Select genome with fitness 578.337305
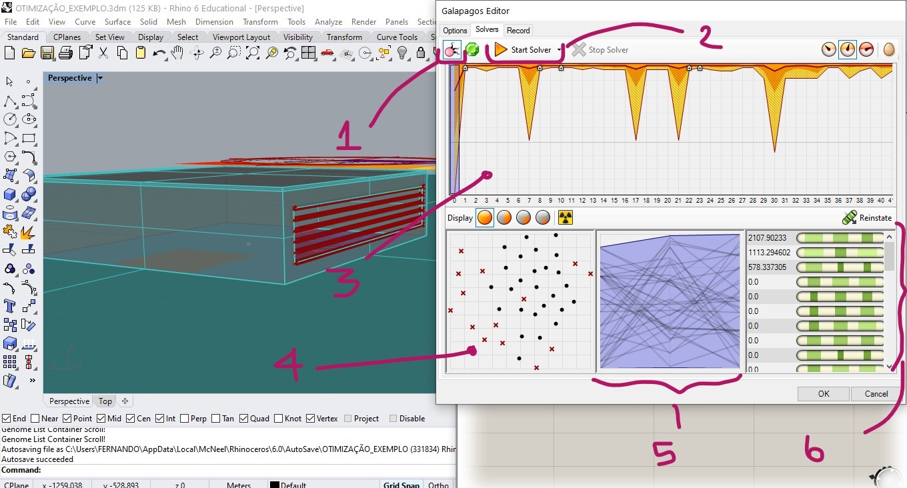The width and height of the screenshot is (907, 488). pyautogui.click(x=767, y=267)
